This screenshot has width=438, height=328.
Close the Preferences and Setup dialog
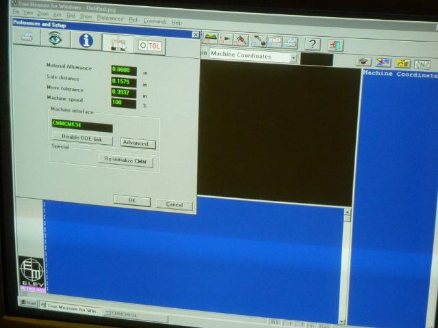point(196,35)
